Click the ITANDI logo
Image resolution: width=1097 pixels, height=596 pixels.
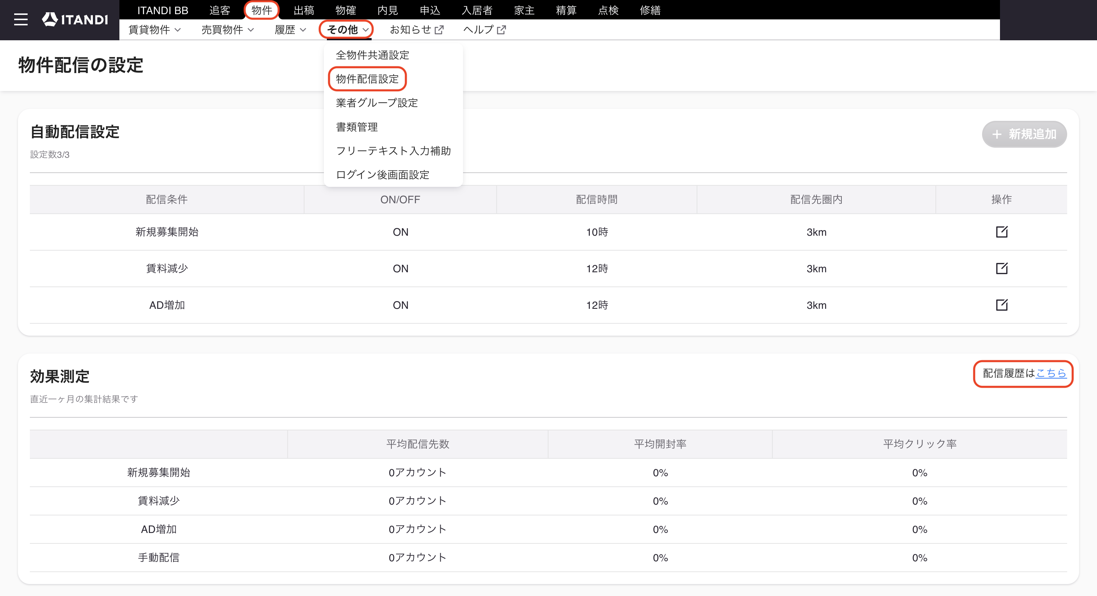(75, 19)
